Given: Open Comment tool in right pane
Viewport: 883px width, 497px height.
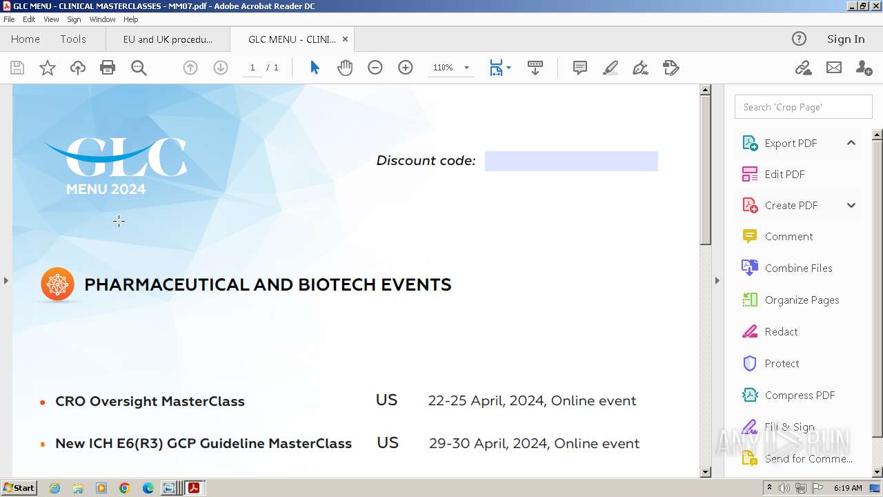Looking at the screenshot, I should (x=788, y=236).
